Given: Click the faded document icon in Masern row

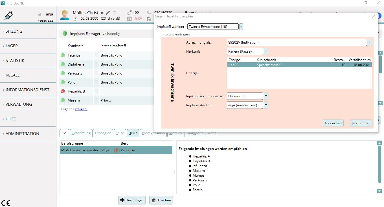Looking at the screenshot, I should 96,100.
